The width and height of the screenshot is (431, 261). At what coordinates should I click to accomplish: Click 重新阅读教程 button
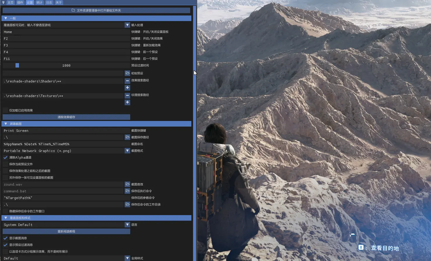click(x=66, y=231)
